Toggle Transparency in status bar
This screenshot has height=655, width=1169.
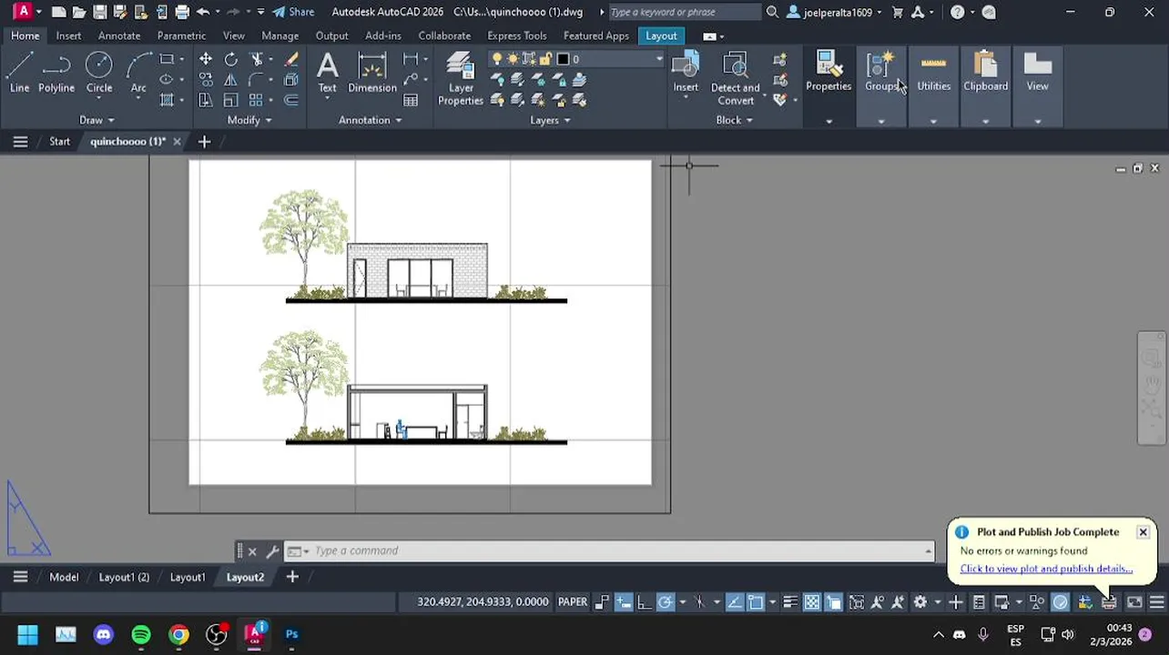pos(812,602)
